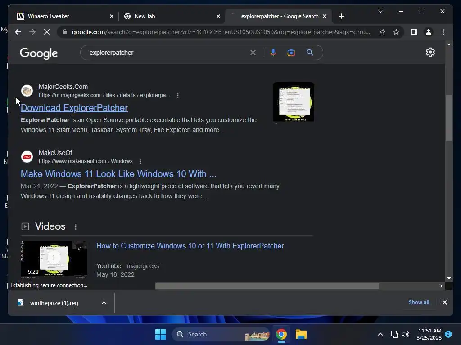Screen dimensions: 461x345
Task: Open How to Customize Windows video link
Action: point(190,246)
